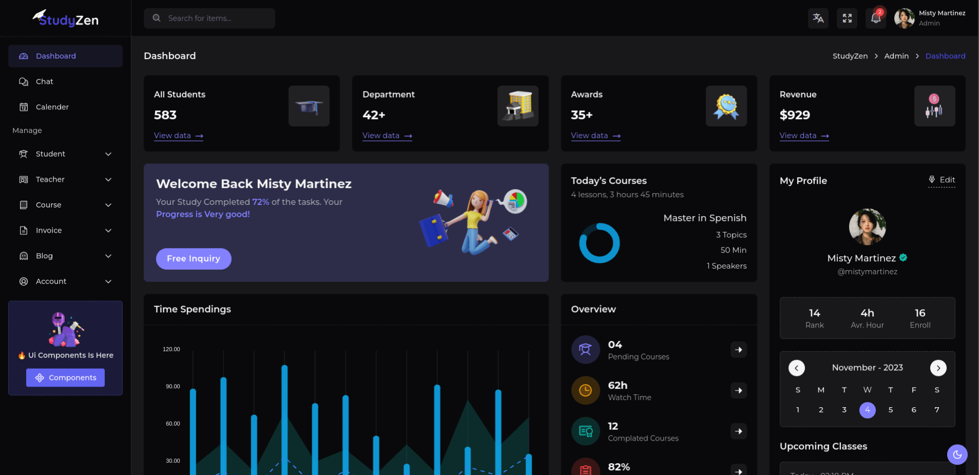Expand the Invoice menu
The image size is (979, 475).
pyautogui.click(x=65, y=231)
